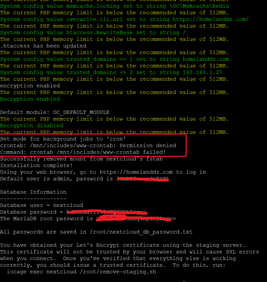Click the lowercase 'encryption enabled' line

click(30, 86)
